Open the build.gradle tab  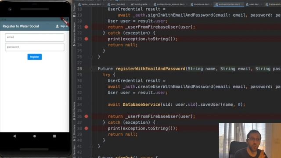140,4
